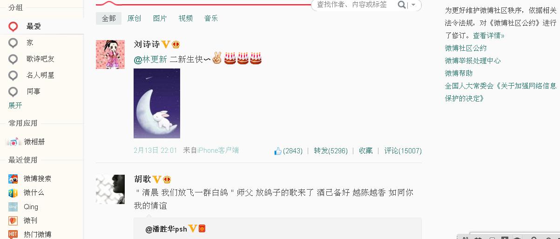Open search options dropdown arrow
The width and height of the screenshot is (560, 239).
click(x=413, y=5)
